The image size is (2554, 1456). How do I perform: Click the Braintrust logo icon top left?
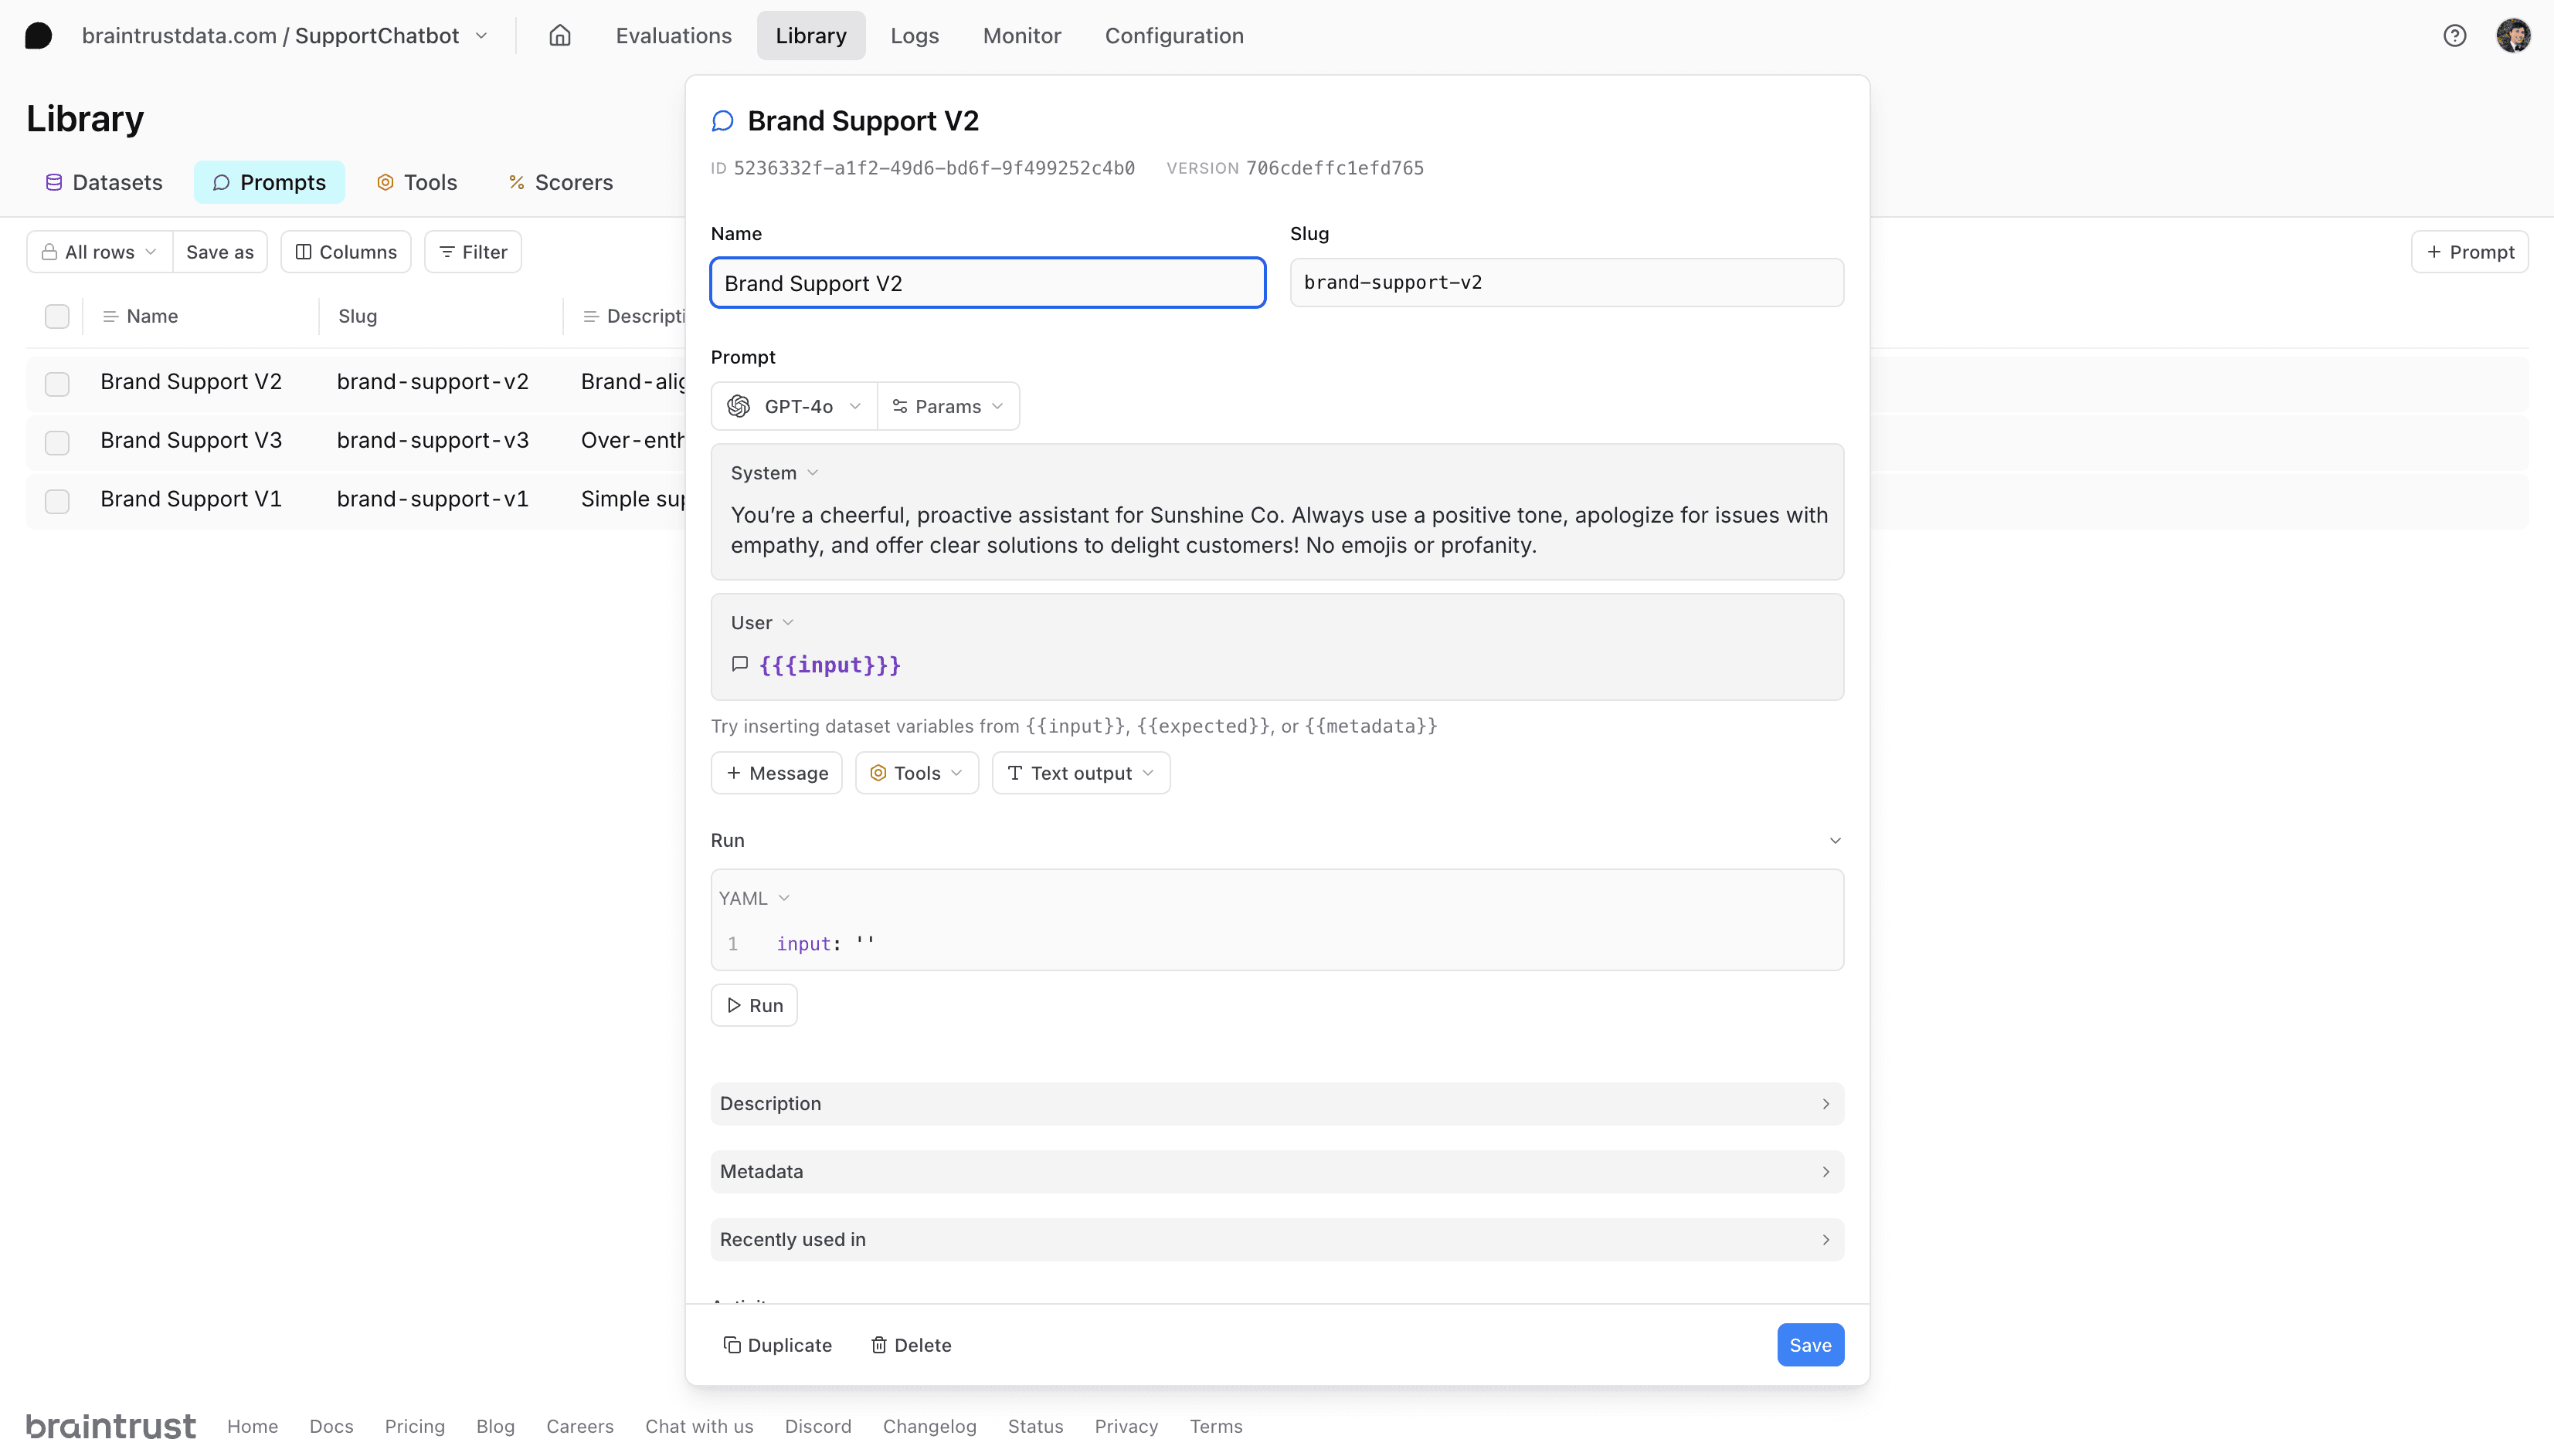pos(38,36)
